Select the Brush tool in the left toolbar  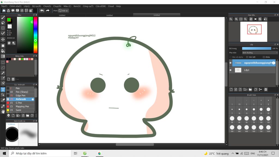3,17
